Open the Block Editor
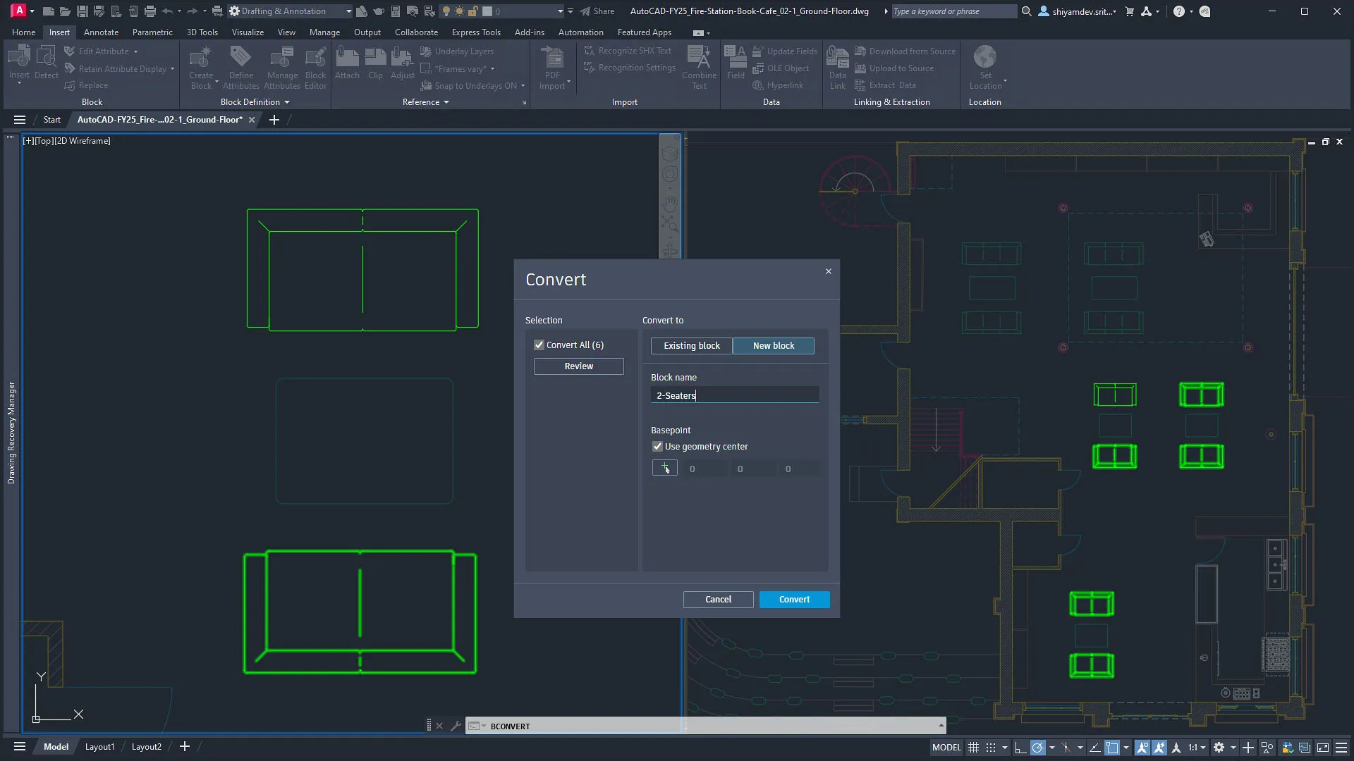Screen dimensions: 1354x761 315,67
